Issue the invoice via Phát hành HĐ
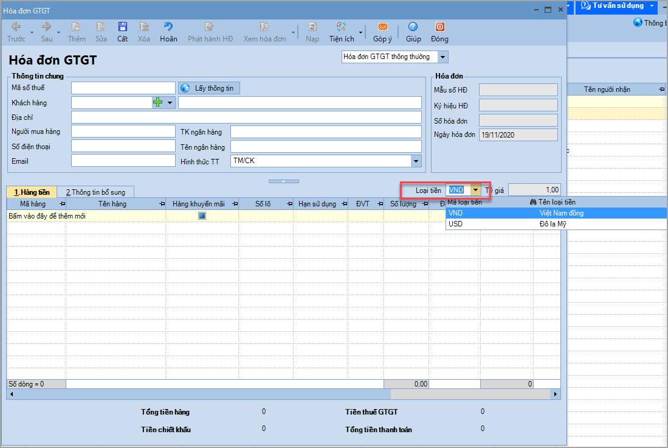This screenshot has height=448, width=668. (210, 32)
